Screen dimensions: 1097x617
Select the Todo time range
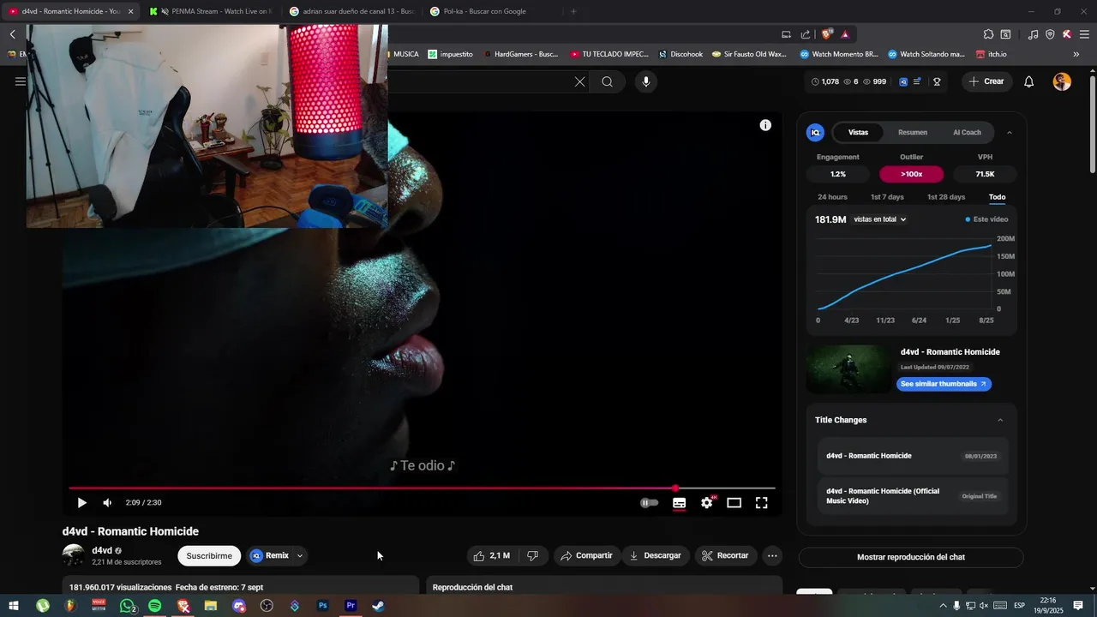coord(997,197)
